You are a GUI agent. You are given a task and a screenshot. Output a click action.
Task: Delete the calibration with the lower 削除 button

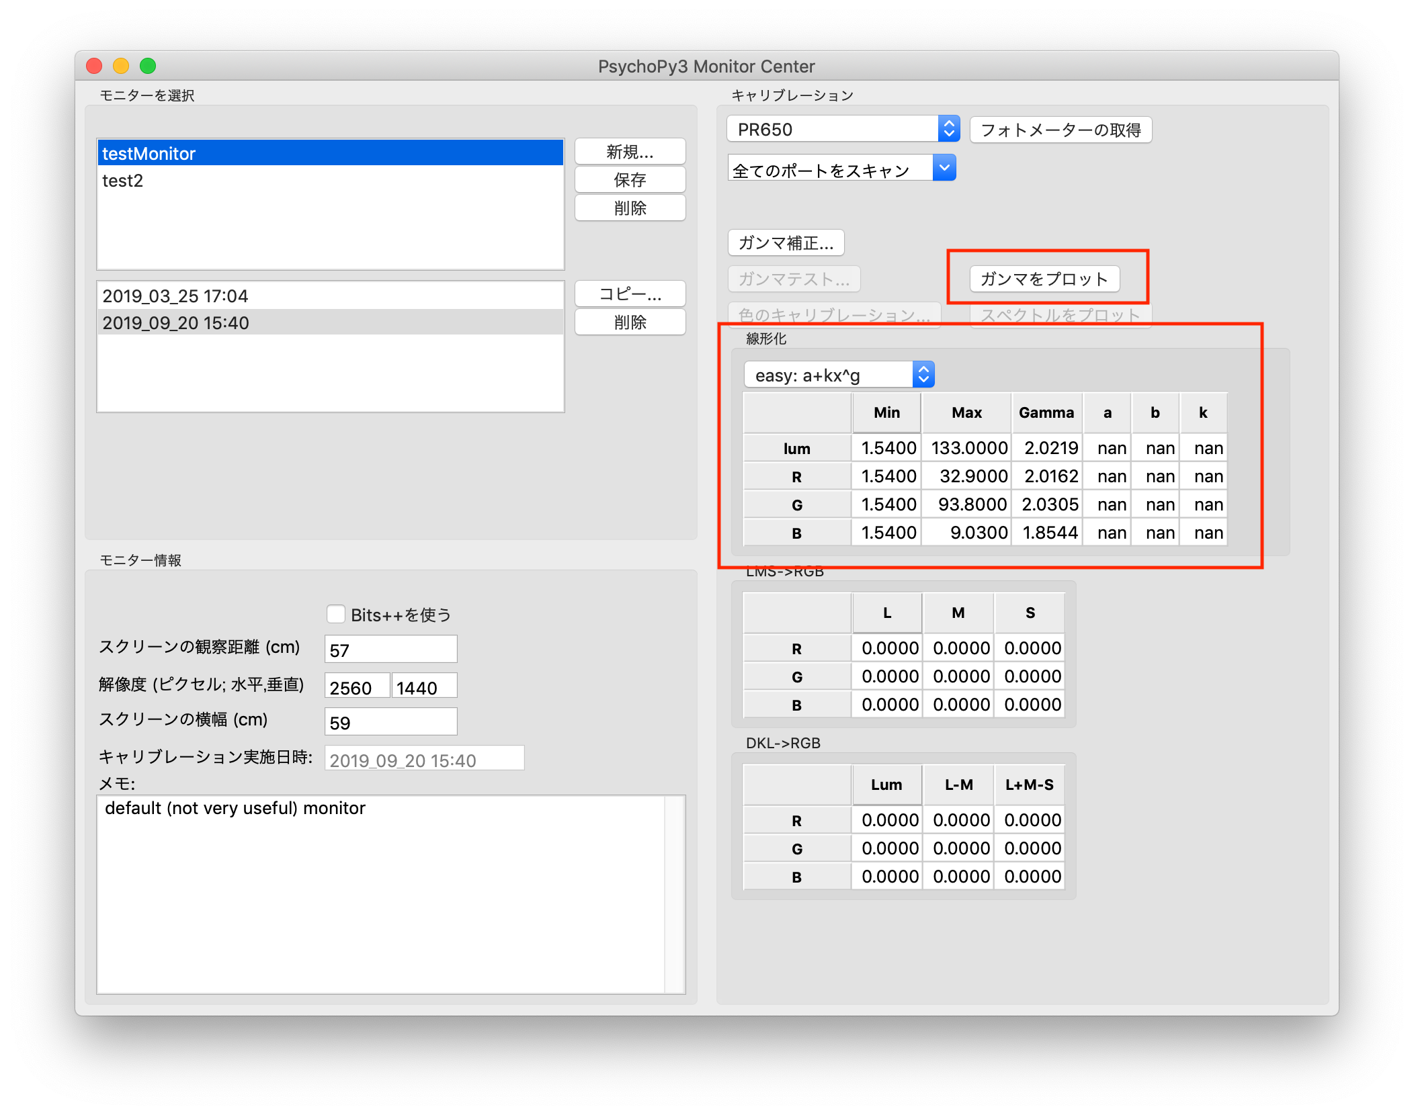pyautogui.click(x=630, y=322)
